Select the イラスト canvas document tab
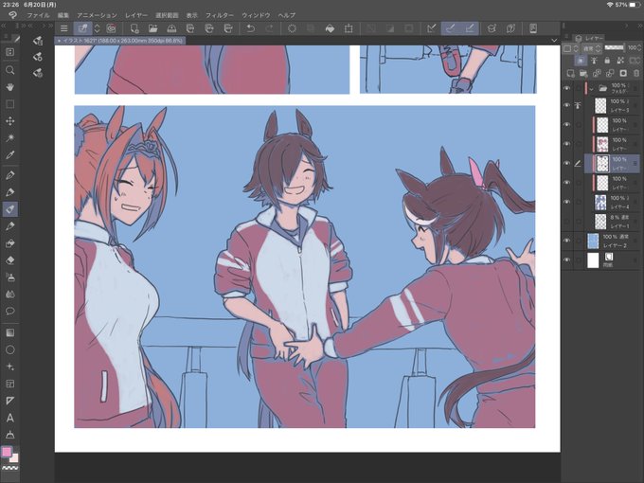Image resolution: width=644 pixels, height=483 pixels. [120, 41]
